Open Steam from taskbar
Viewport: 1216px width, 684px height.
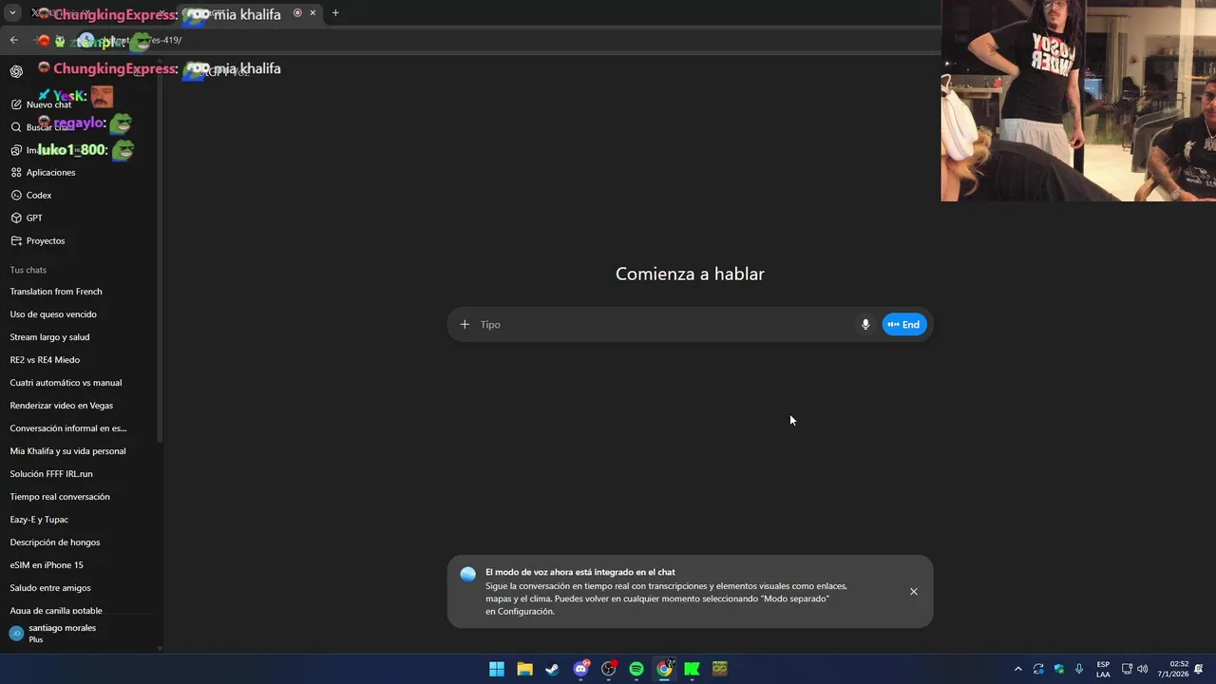tap(552, 669)
